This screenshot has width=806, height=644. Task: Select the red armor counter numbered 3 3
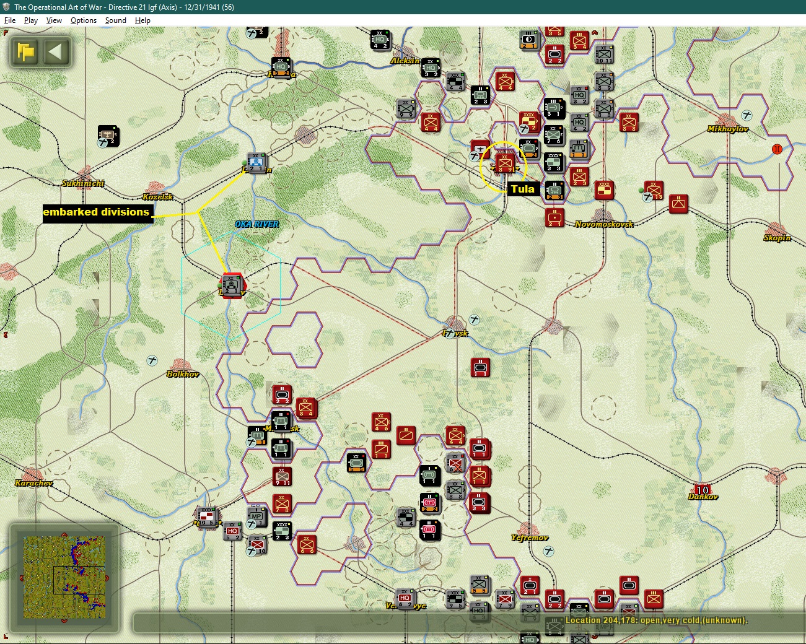click(480, 503)
